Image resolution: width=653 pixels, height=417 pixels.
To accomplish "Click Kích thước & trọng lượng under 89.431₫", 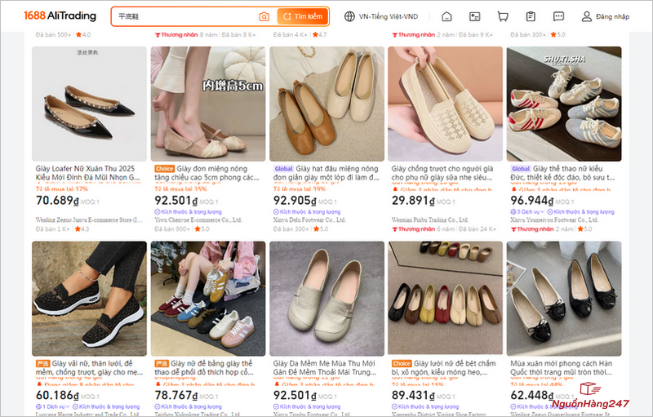I will (x=425, y=406).
